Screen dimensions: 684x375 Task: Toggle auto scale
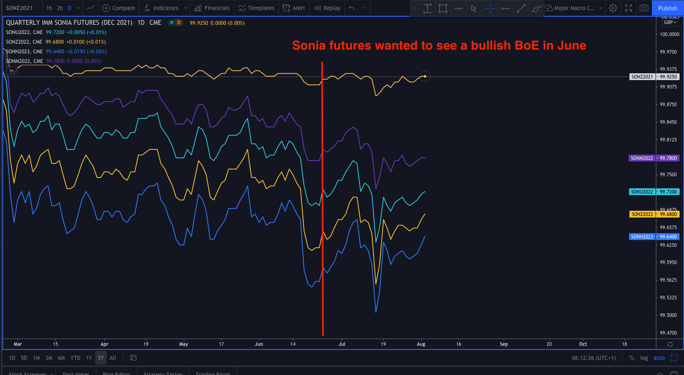tap(659, 358)
